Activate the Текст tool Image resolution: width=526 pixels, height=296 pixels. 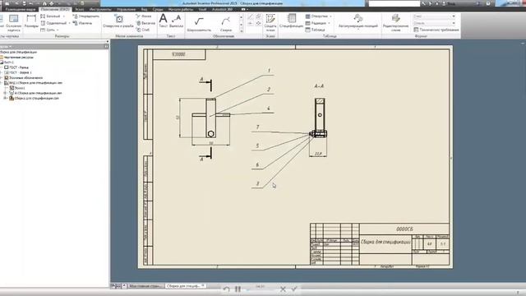(x=163, y=21)
